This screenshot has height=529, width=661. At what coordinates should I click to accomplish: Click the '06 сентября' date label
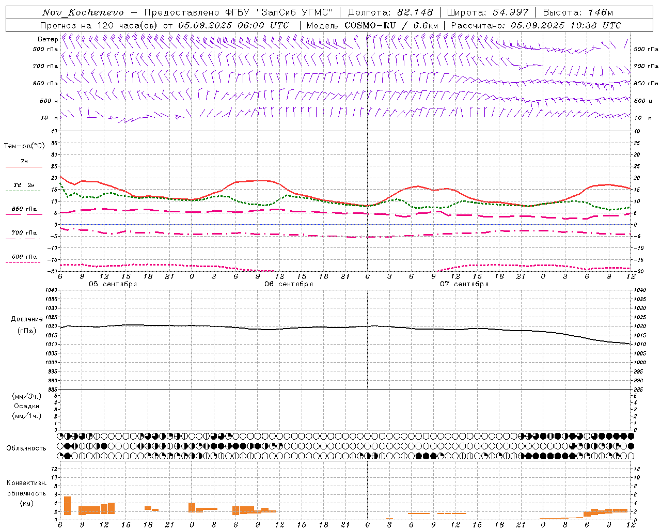289,284
